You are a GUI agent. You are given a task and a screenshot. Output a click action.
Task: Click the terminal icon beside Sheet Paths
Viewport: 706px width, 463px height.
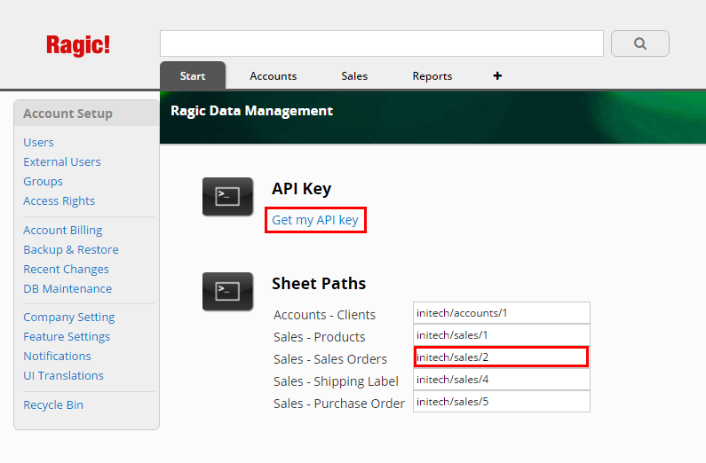coord(227,291)
